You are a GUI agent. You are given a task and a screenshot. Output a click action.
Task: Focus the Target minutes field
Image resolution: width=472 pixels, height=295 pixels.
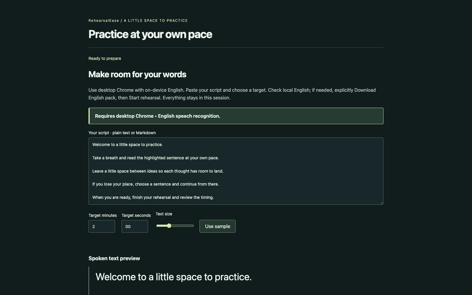102,226
